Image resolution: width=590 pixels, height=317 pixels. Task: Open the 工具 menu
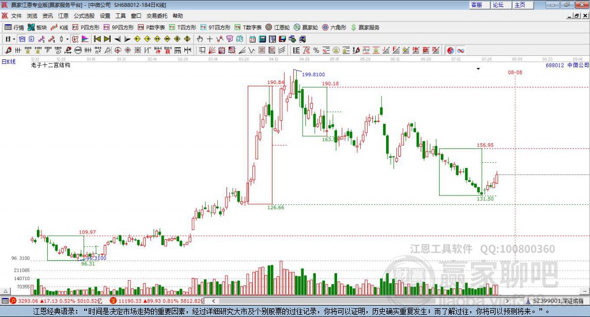120,16
